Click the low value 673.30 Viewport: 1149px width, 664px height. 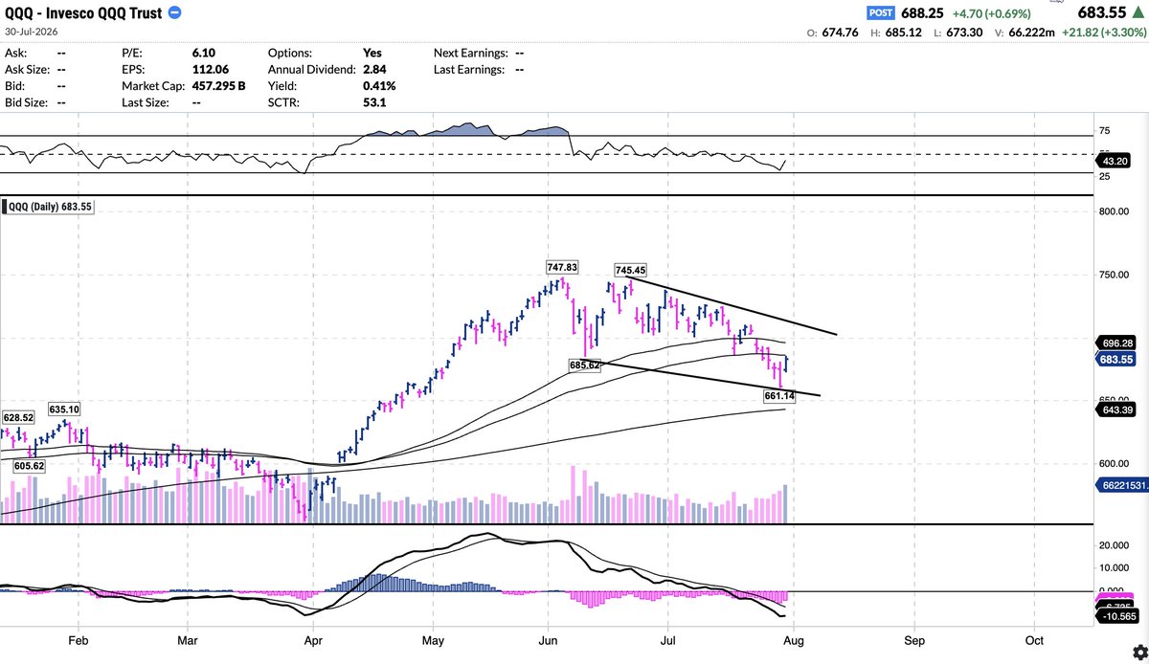(x=966, y=33)
